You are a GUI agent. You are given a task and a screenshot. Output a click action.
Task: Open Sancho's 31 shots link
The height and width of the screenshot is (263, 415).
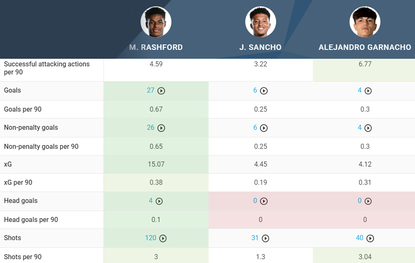click(x=255, y=238)
